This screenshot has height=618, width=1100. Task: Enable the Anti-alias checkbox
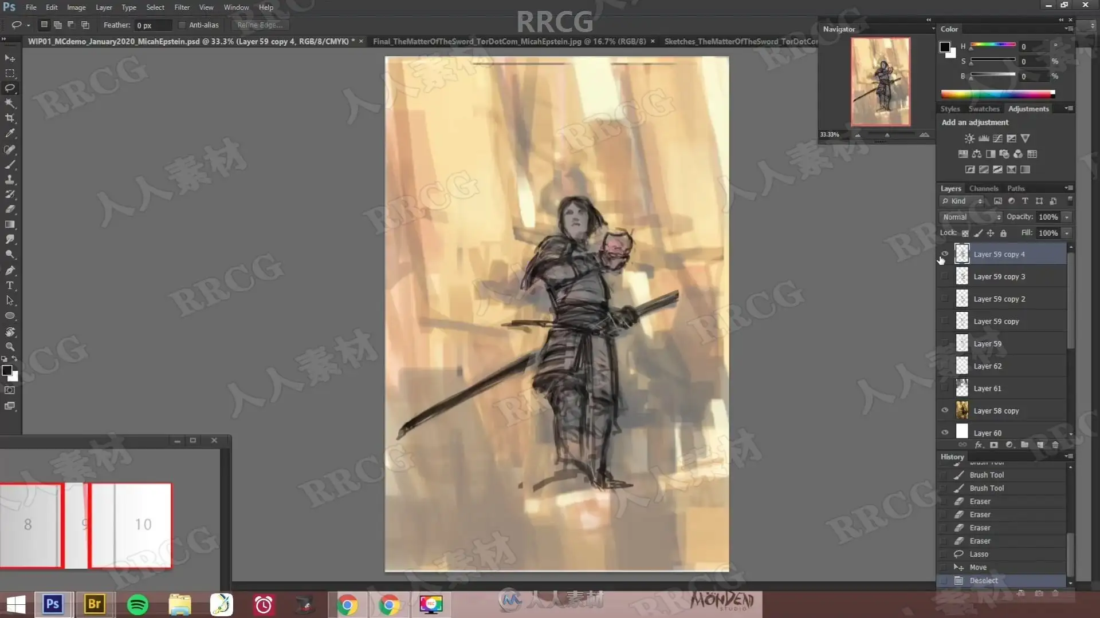[182, 25]
